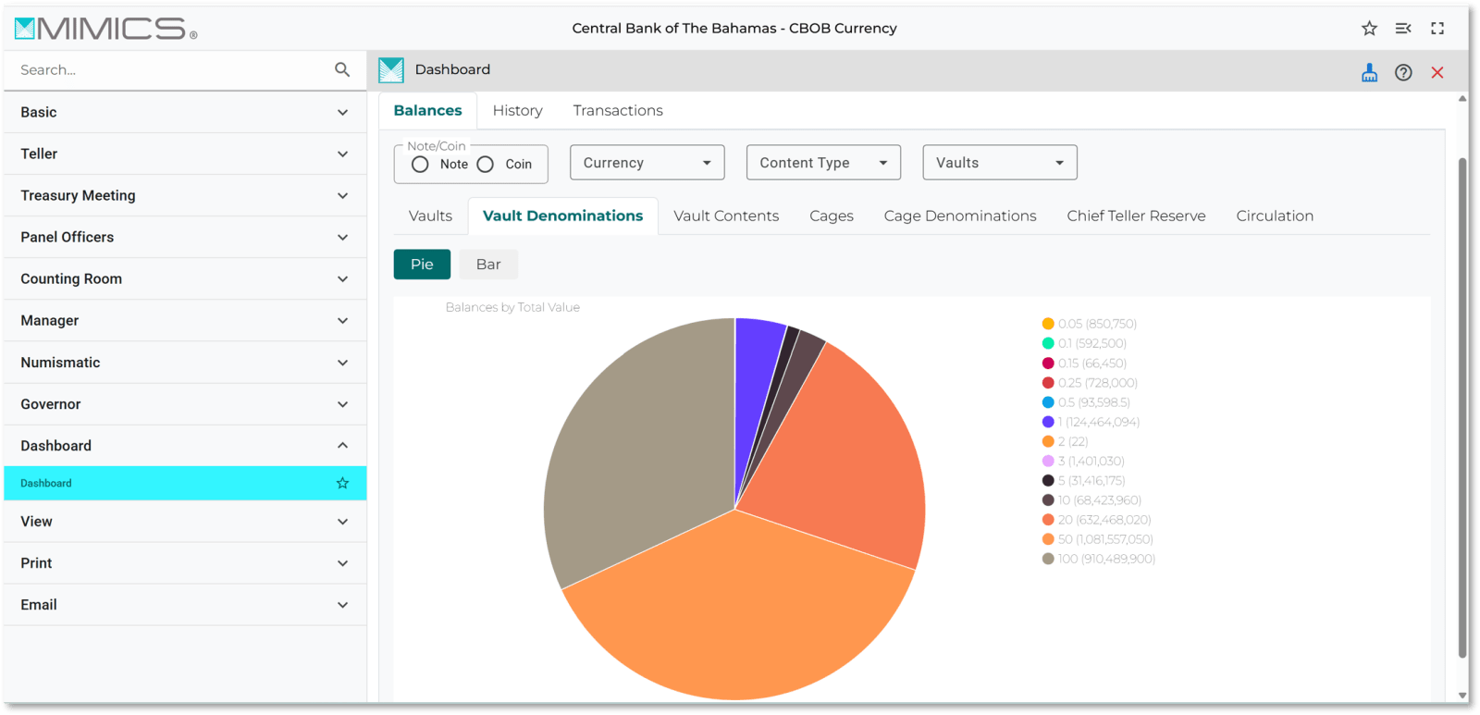Open the help question mark icon

[1403, 72]
